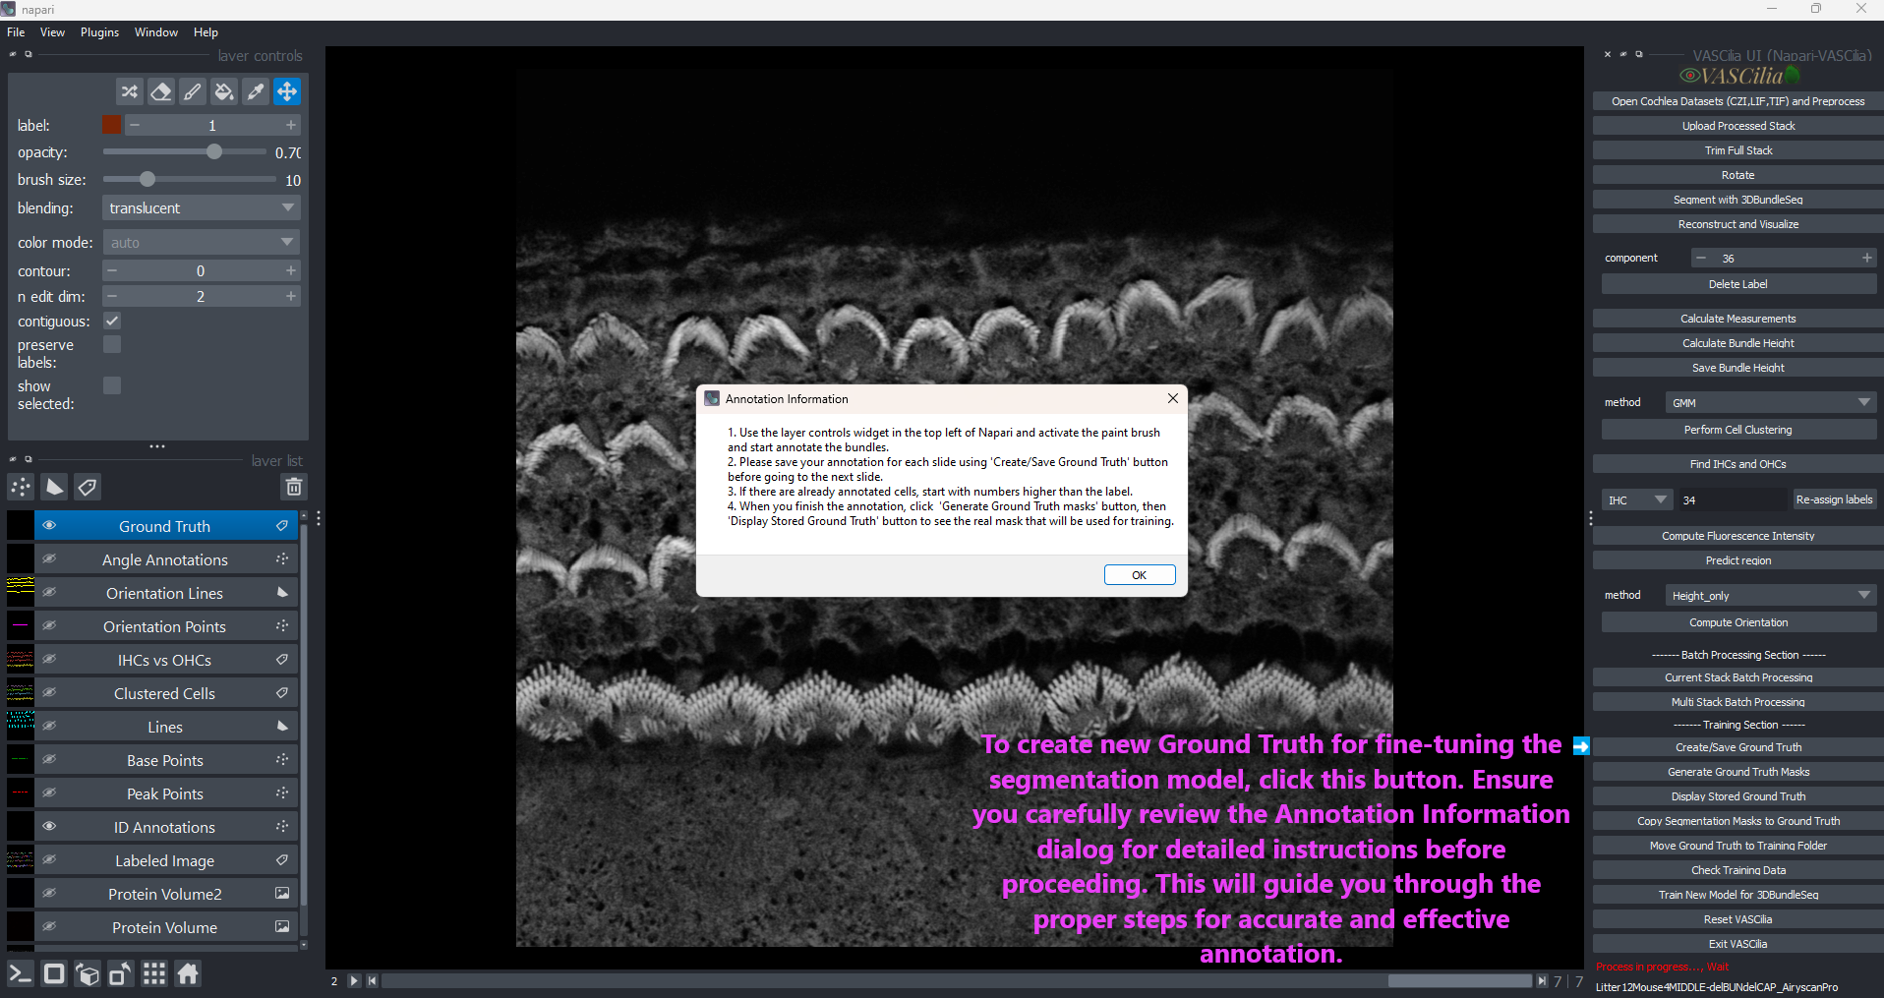Choose the color picker tool

(256, 92)
